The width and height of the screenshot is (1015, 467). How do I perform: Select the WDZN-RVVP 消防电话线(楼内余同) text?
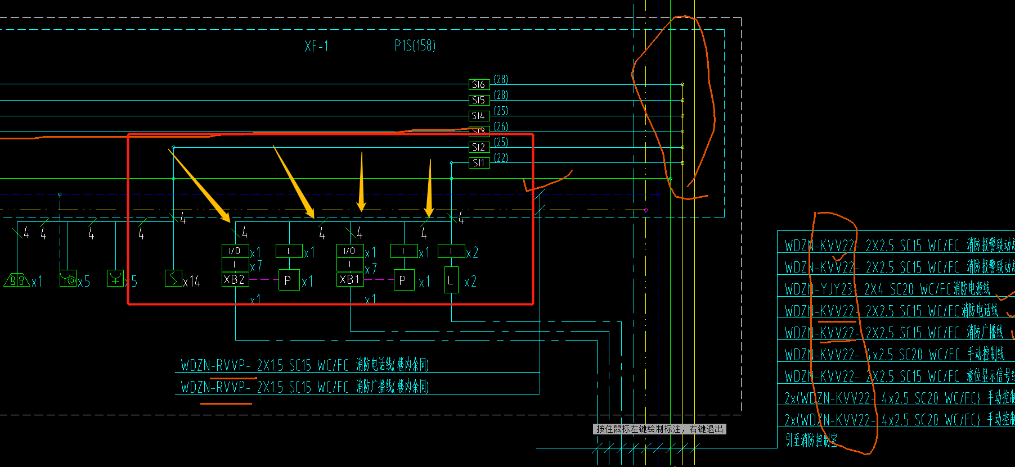[304, 365]
